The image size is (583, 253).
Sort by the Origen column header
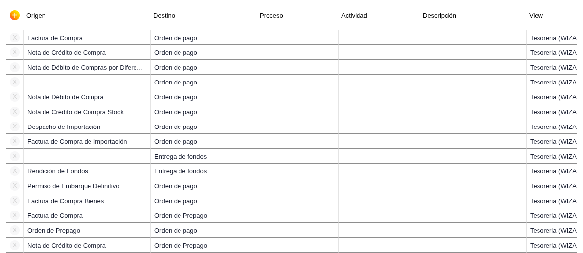coord(36,15)
